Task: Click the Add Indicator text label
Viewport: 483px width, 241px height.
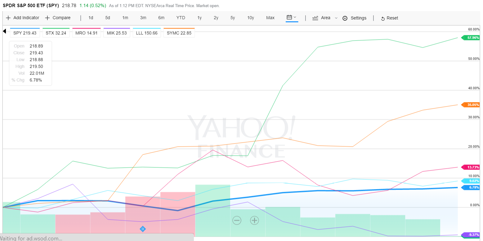Action: click(x=26, y=18)
